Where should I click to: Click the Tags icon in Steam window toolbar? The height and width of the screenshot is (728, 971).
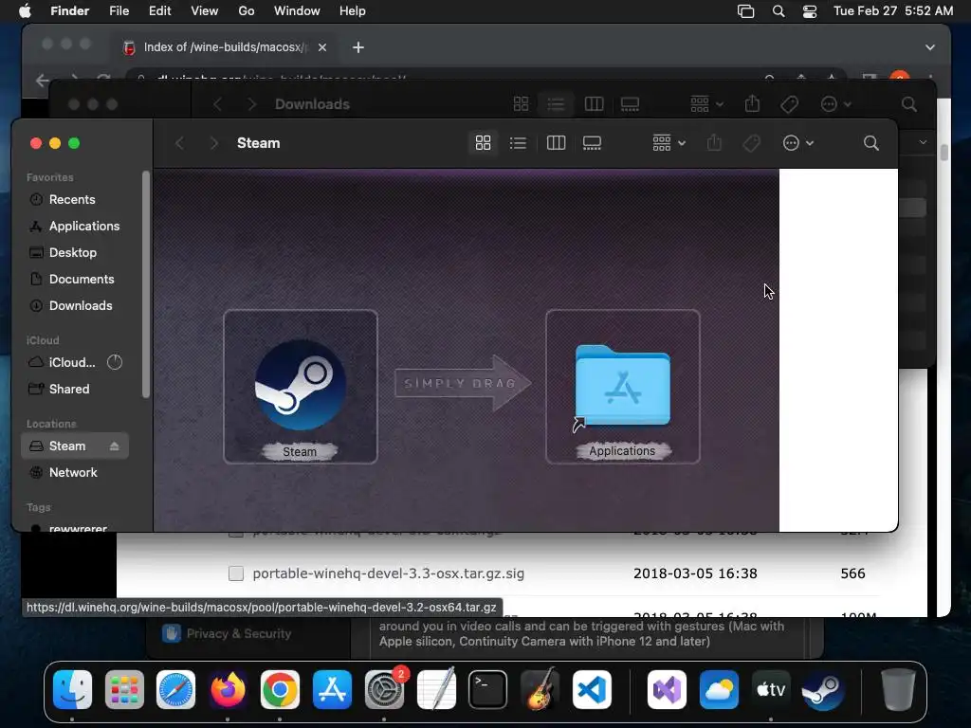tap(751, 143)
